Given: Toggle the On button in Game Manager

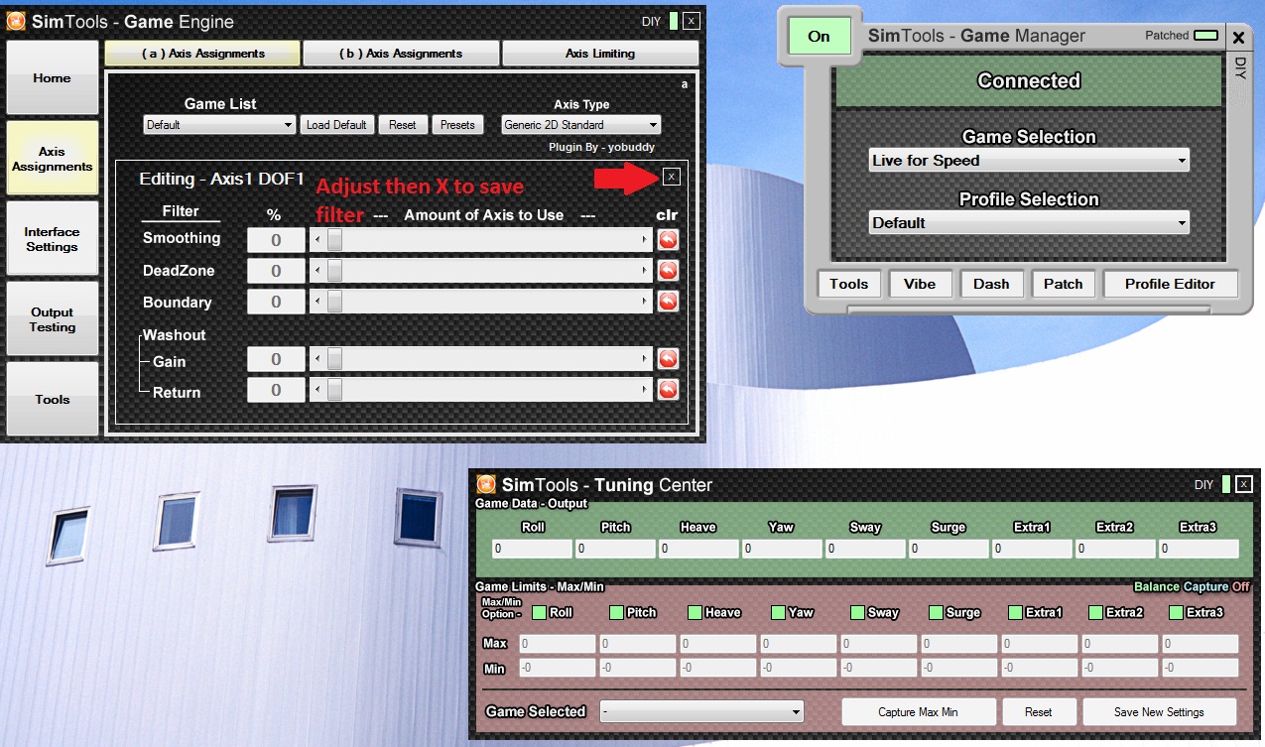Looking at the screenshot, I should 819,36.
